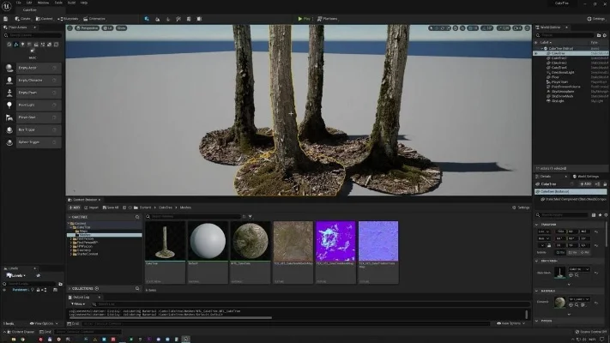Screen dimensions: 610x343
Task: Click the Empty Actor sphere icon
Action: 9,68
